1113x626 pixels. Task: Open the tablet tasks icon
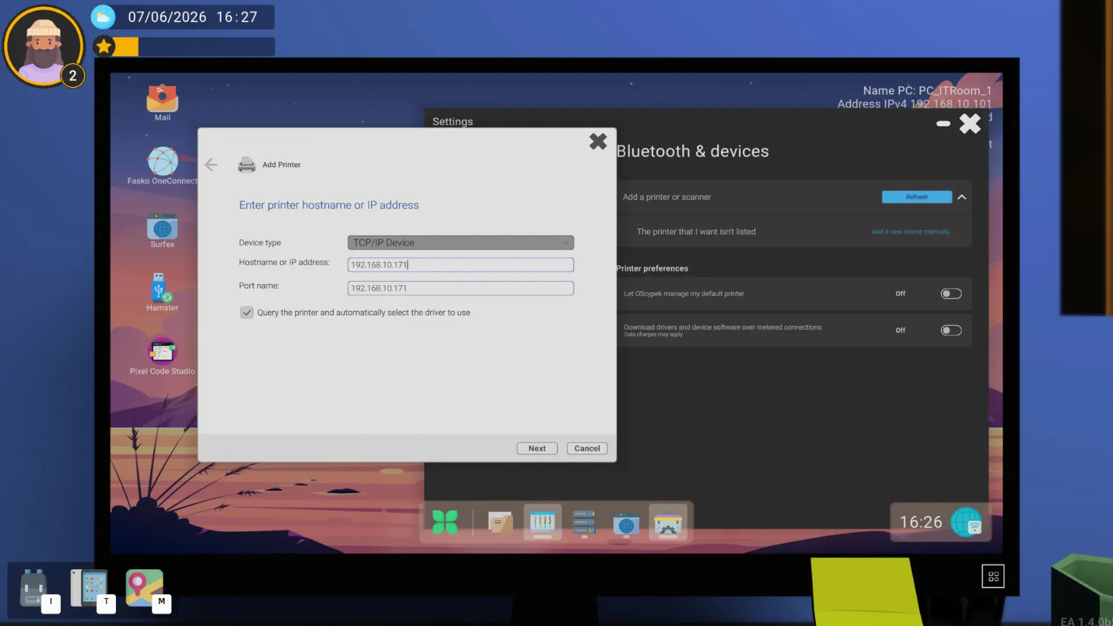89,588
